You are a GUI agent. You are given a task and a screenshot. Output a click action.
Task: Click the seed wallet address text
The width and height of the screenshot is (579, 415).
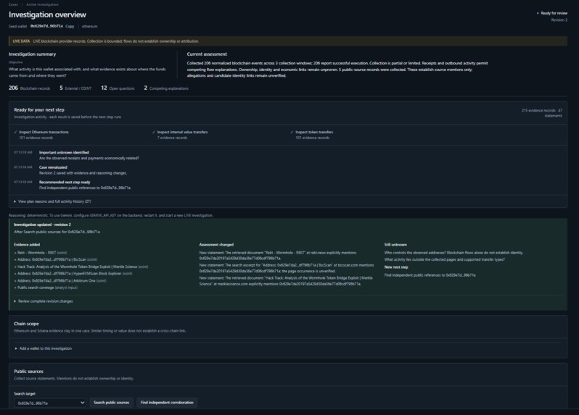[46, 26]
